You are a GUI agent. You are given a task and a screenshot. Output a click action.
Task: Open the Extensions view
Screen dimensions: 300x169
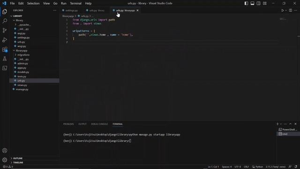click(x=5, y=49)
